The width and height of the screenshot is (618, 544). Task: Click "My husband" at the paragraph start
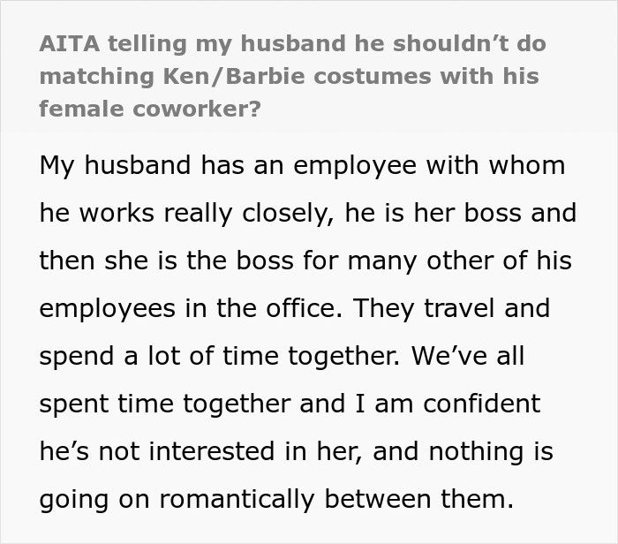(x=115, y=165)
